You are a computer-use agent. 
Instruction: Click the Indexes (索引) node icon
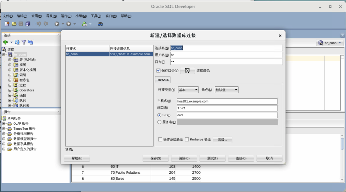click(16, 75)
